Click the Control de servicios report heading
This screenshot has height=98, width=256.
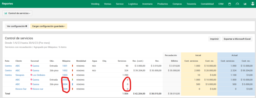[x=19, y=38]
